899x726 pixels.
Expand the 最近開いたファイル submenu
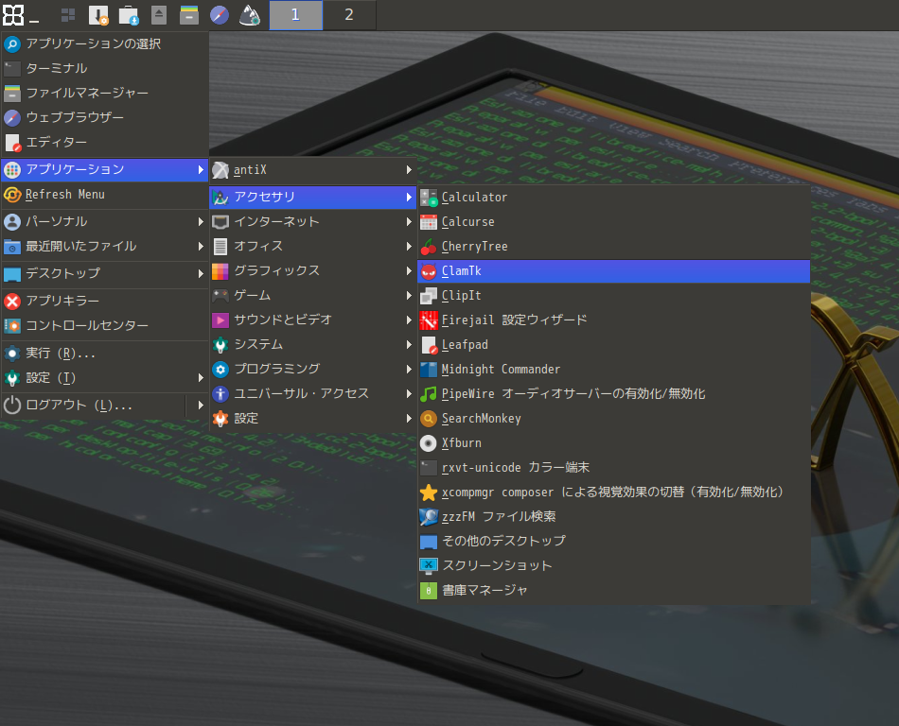[x=104, y=246]
